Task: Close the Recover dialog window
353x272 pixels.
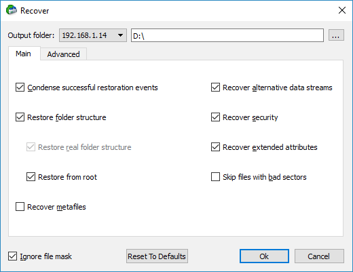Action: pyautogui.click(x=342, y=10)
